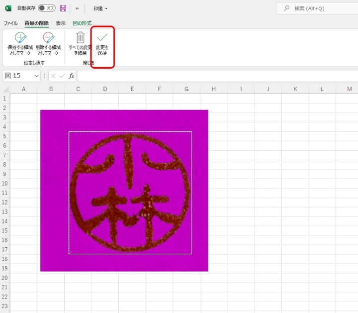This screenshot has width=358, height=313.
Task: Click the formula bar drag-handle dots
Action: point(44,76)
